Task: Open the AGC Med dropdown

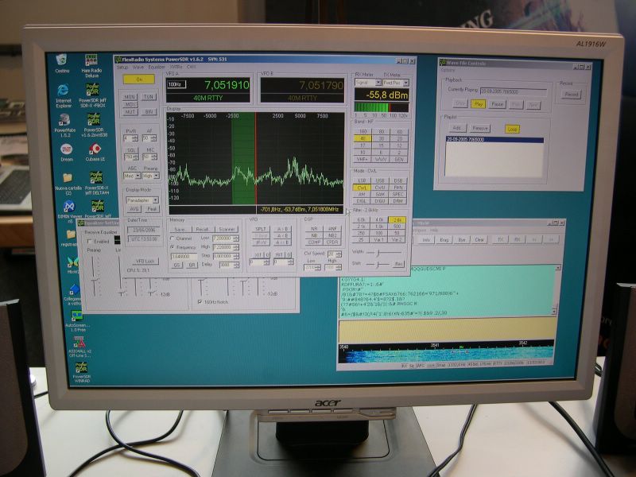Action: point(132,176)
